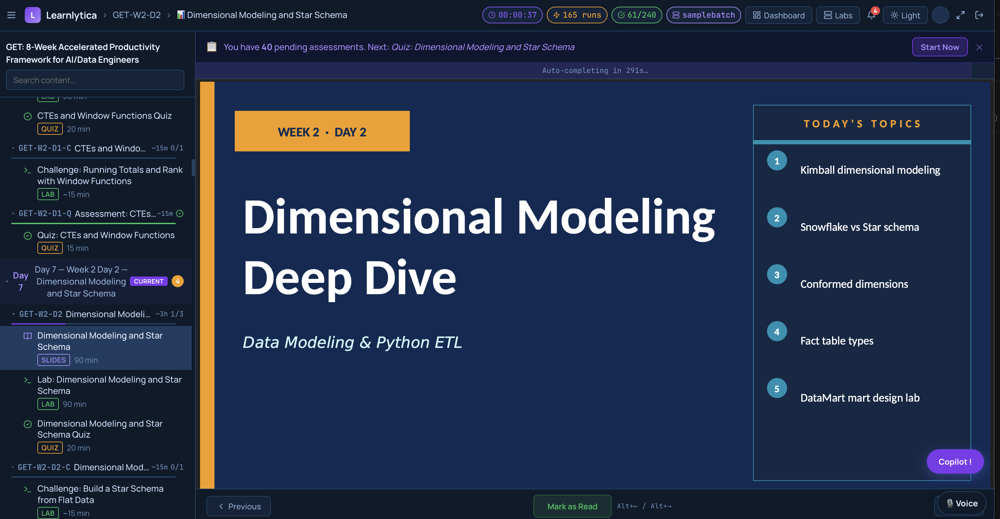Enter fullscreen using the expand arrows icon
Viewport: 1000px width, 519px height.
(960, 15)
